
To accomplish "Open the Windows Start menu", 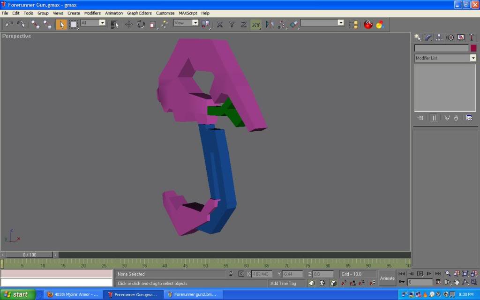I will (x=18, y=294).
